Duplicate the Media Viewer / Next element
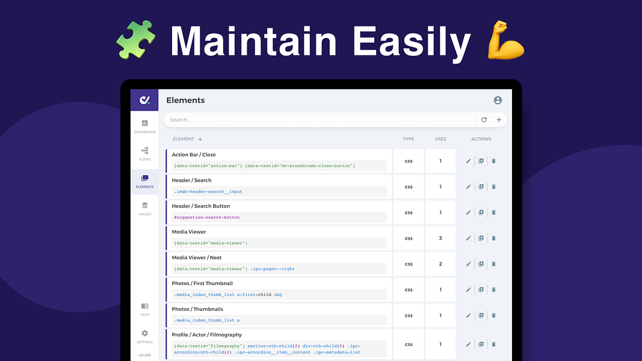Screen dimensions: 642x361 pyautogui.click(x=481, y=264)
